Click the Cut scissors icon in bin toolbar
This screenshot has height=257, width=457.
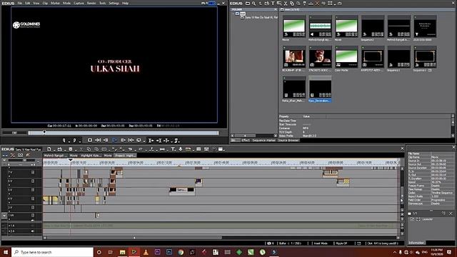[286, 4]
